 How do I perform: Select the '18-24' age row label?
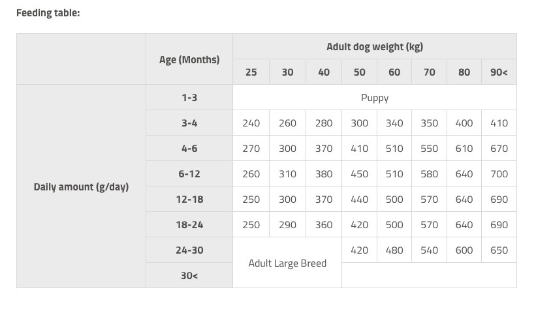[189, 225]
